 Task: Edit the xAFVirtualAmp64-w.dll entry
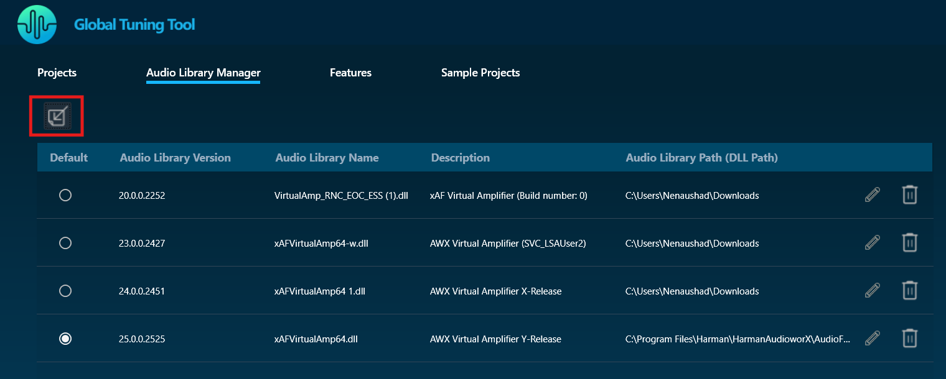(x=873, y=243)
